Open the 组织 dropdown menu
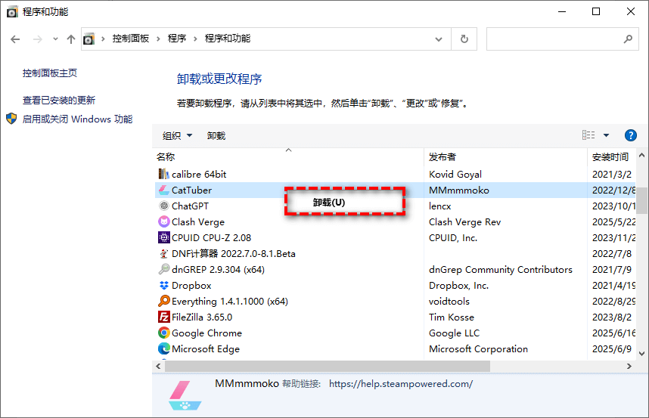The image size is (649, 418). (x=178, y=135)
